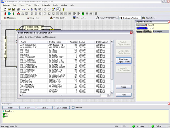Click the Cut scissors icon
The width and height of the screenshot is (170, 128).
[32, 9]
